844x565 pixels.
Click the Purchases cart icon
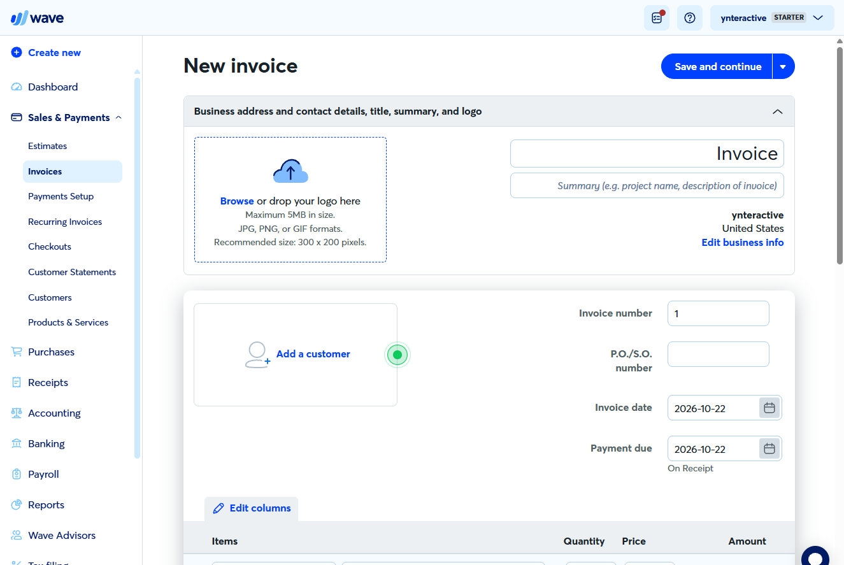coord(17,352)
